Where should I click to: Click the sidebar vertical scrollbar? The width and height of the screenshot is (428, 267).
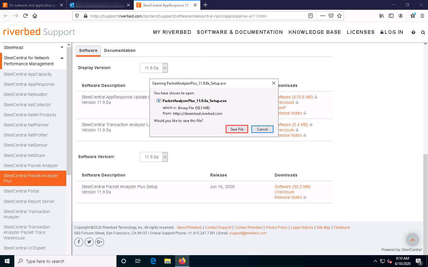point(69,110)
